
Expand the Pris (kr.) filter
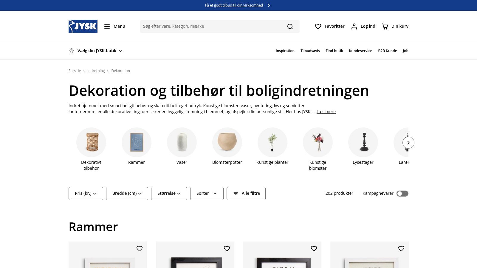click(x=86, y=194)
